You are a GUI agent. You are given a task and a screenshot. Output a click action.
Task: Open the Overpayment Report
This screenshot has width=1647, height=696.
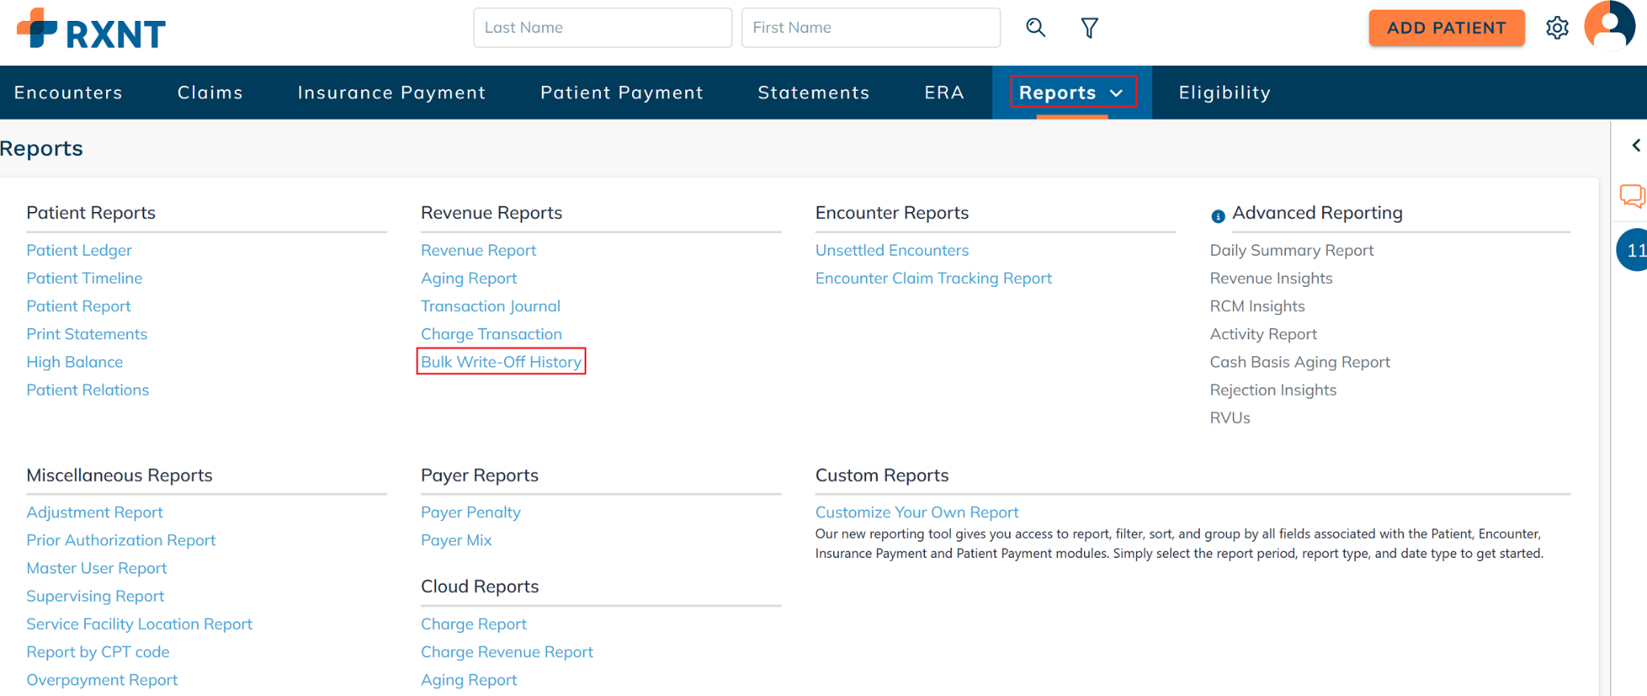102,680
